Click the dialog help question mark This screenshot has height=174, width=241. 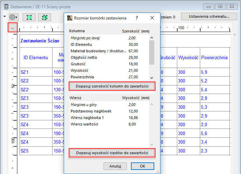137,18
